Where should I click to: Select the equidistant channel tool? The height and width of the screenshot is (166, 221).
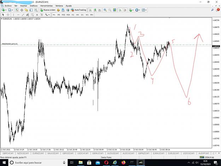tap(28, 15)
